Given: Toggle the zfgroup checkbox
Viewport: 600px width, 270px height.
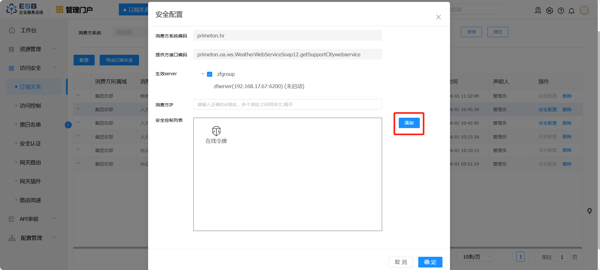Looking at the screenshot, I should (x=210, y=74).
